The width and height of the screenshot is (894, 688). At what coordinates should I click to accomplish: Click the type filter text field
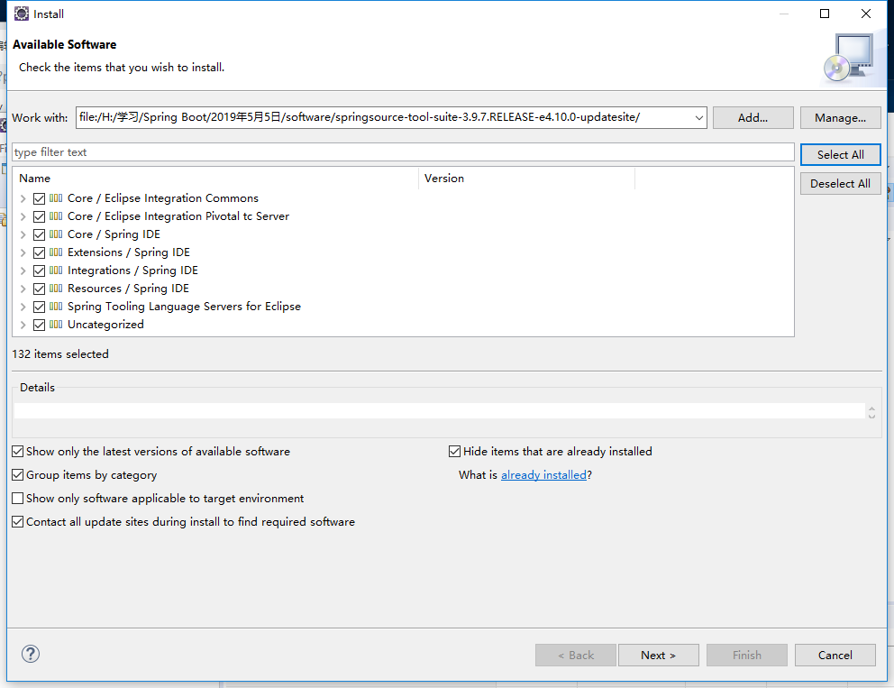[x=403, y=152]
